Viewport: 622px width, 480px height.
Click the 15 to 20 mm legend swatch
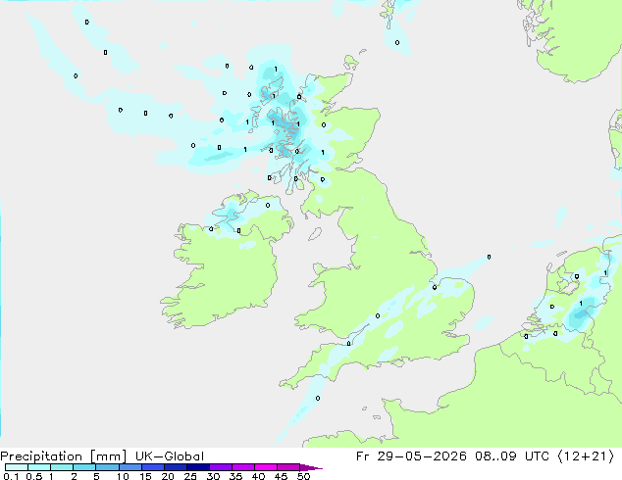point(152,467)
